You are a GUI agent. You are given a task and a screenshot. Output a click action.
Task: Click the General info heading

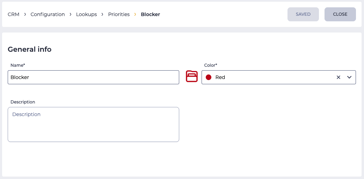point(29,49)
